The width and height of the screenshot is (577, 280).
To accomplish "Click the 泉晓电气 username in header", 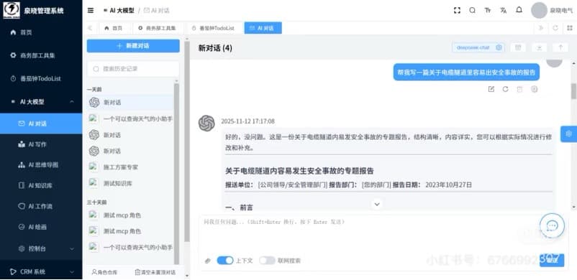I will [562, 11].
